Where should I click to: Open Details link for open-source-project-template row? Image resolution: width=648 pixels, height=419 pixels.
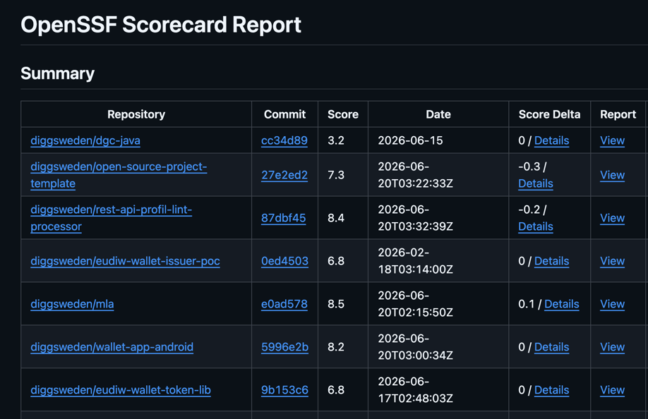click(536, 183)
